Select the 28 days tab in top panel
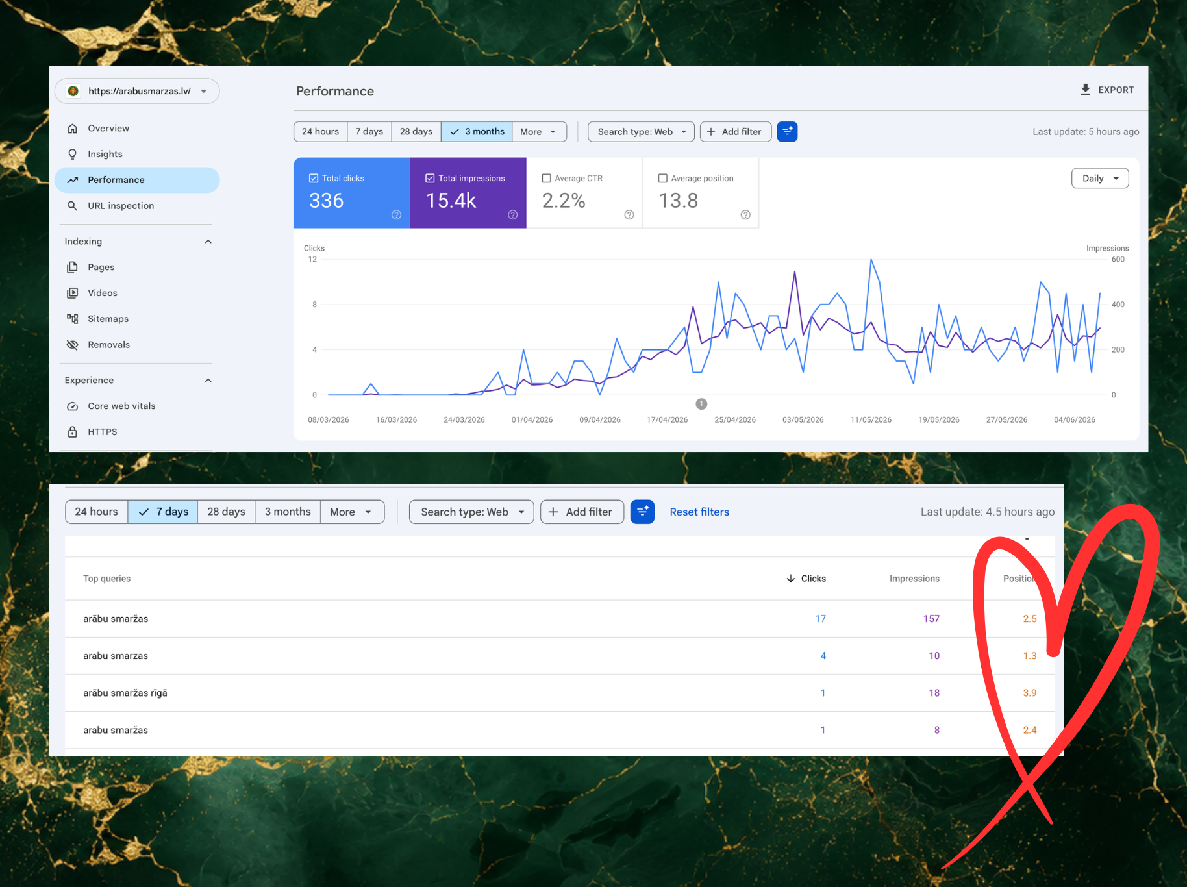 416,132
